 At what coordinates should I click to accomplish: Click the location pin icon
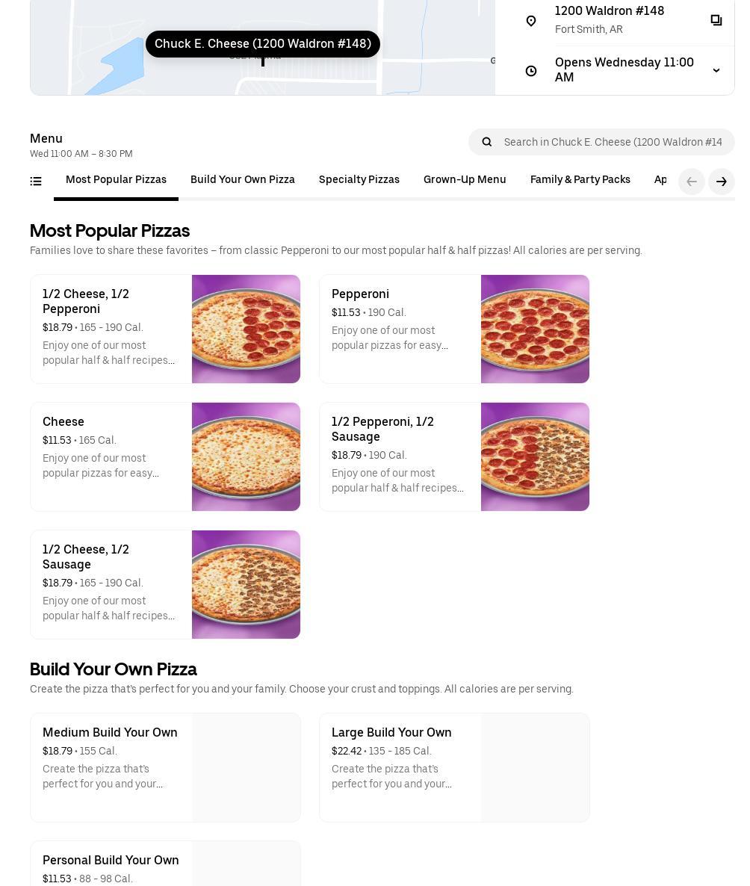click(x=531, y=21)
